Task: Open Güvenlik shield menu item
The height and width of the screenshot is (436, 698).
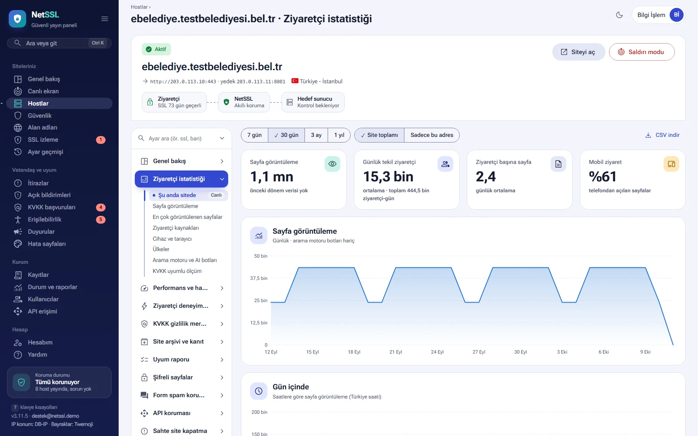Action: pyautogui.click(x=59, y=116)
